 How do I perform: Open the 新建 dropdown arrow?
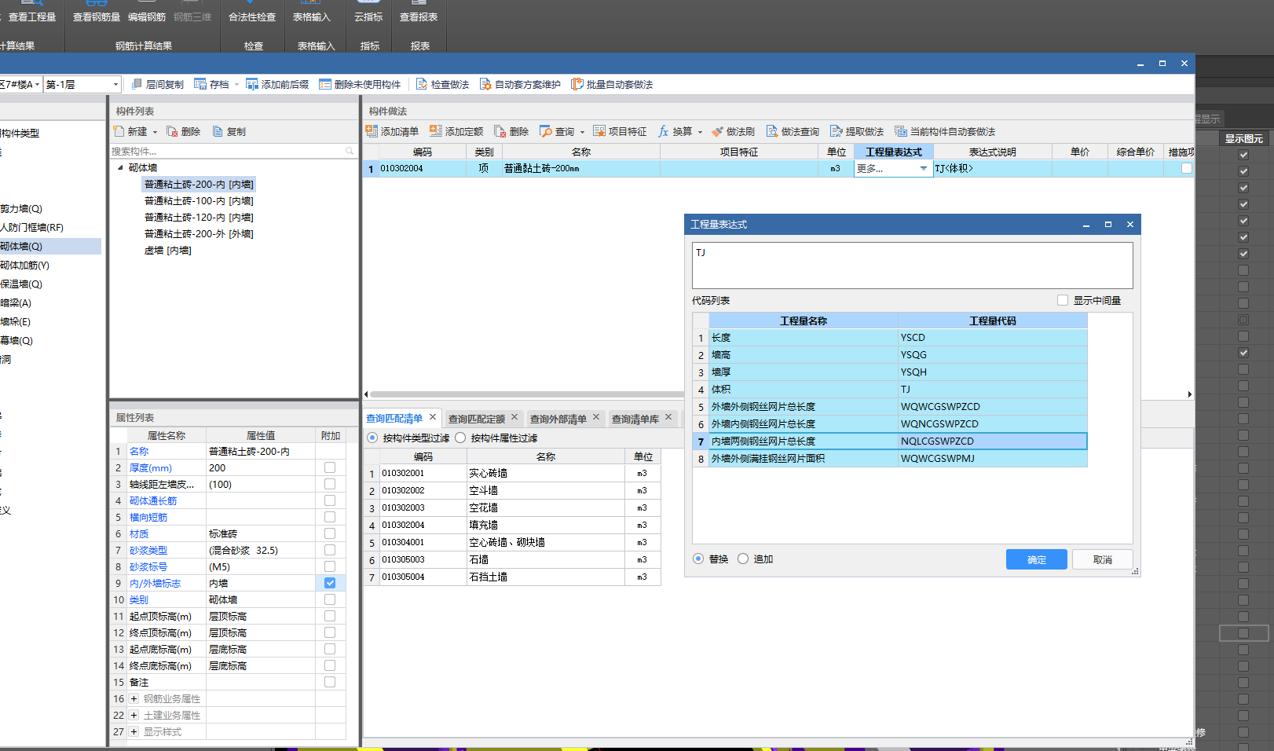click(155, 132)
